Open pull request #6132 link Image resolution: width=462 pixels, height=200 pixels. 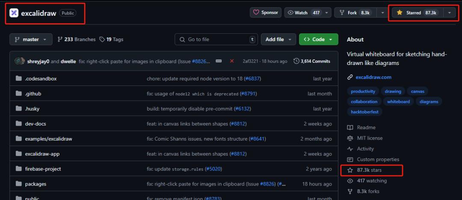242,109
